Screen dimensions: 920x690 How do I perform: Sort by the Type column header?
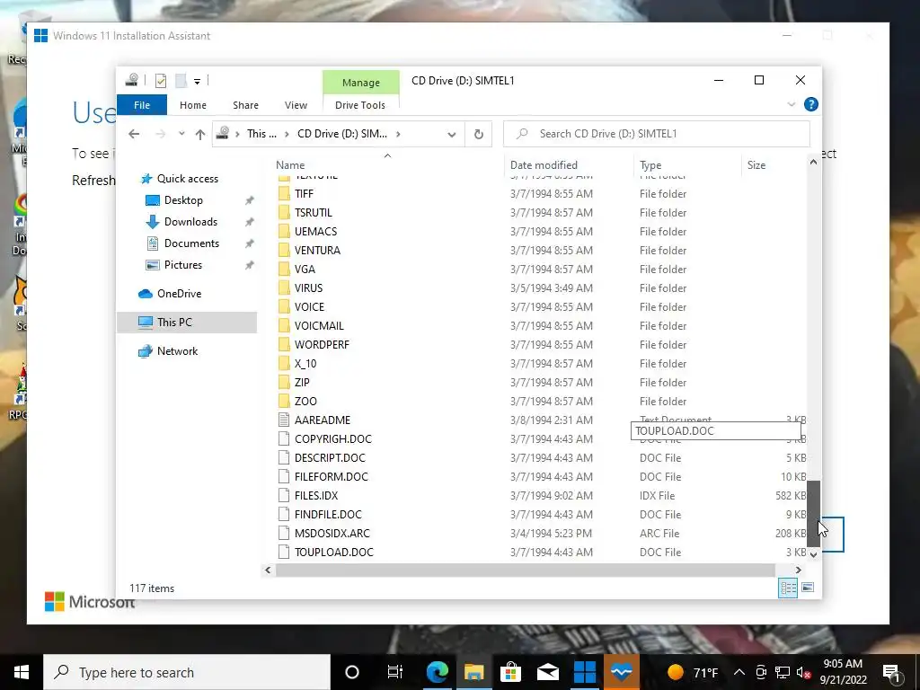[650, 165]
